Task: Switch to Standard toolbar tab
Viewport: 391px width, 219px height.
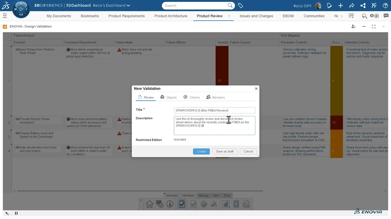Action: point(171,195)
